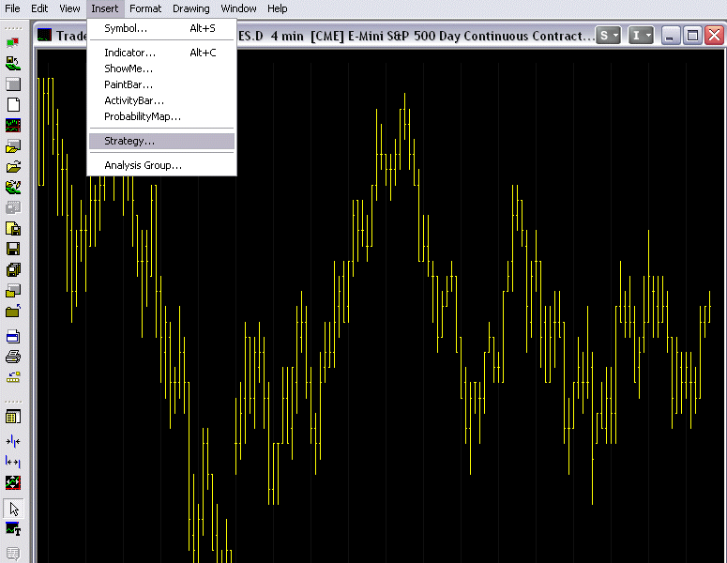The height and width of the screenshot is (563, 727).
Task: Choose Strategy... from the Insert menu
Action: (129, 141)
